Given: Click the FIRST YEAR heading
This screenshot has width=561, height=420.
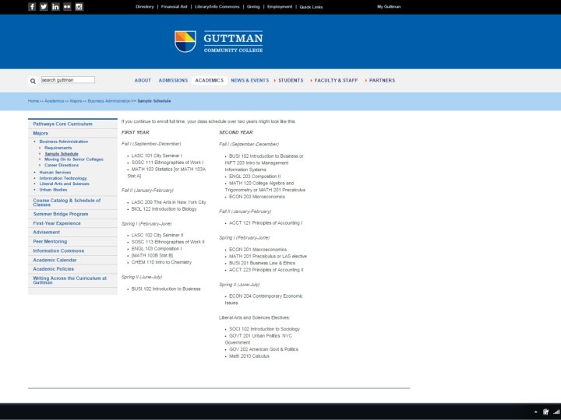Looking at the screenshot, I should coord(136,132).
